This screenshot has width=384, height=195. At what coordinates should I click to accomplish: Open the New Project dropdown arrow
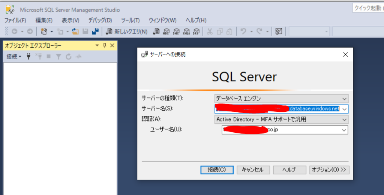point(52,31)
